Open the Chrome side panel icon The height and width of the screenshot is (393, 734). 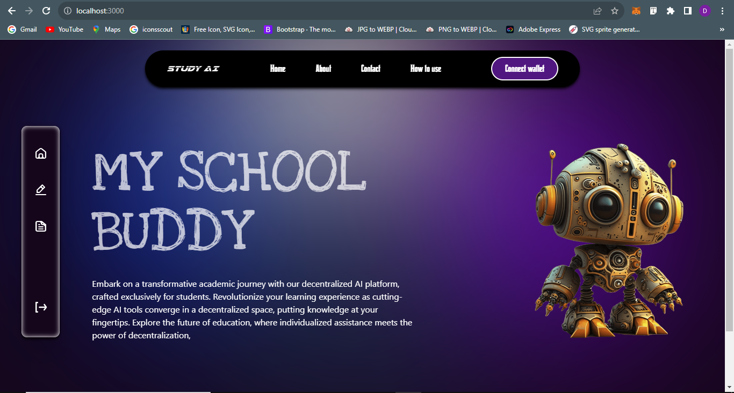688,11
